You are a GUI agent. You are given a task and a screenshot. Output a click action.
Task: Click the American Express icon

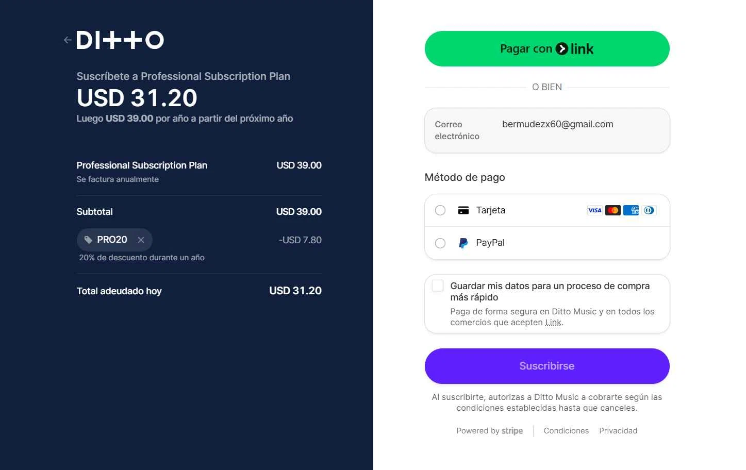click(x=631, y=210)
